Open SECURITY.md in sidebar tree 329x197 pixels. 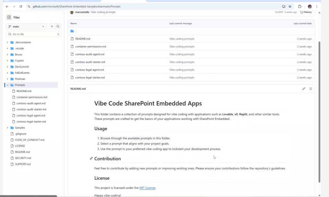(23, 158)
